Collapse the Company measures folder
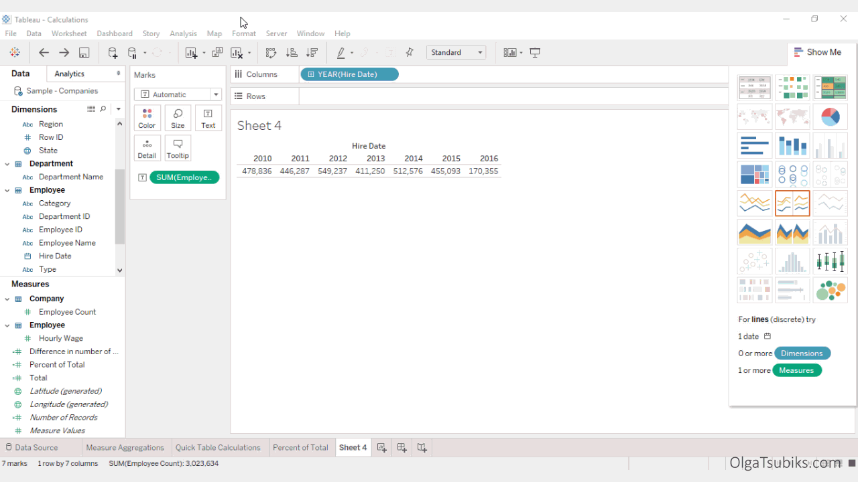858x482 pixels. click(7, 299)
